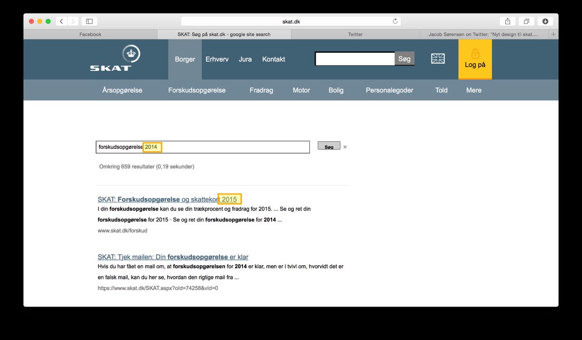Click the forskudsopgørelse 2014 search field
Viewport: 582px width, 340px height.
point(203,147)
